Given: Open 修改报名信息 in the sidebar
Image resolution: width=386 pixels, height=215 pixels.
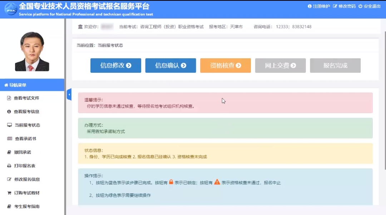Looking at the screenshot, I should click(27, 179).
